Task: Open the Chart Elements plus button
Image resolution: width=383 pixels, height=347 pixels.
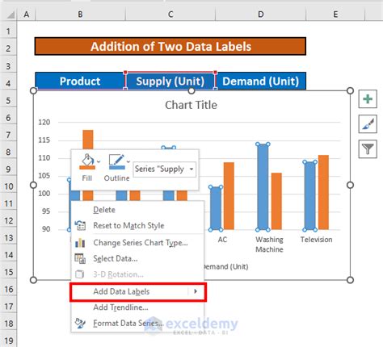Action: (x=368, y=99)
